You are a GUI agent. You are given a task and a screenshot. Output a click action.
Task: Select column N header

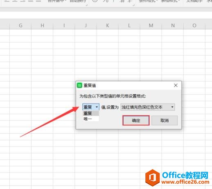(173, 25)
